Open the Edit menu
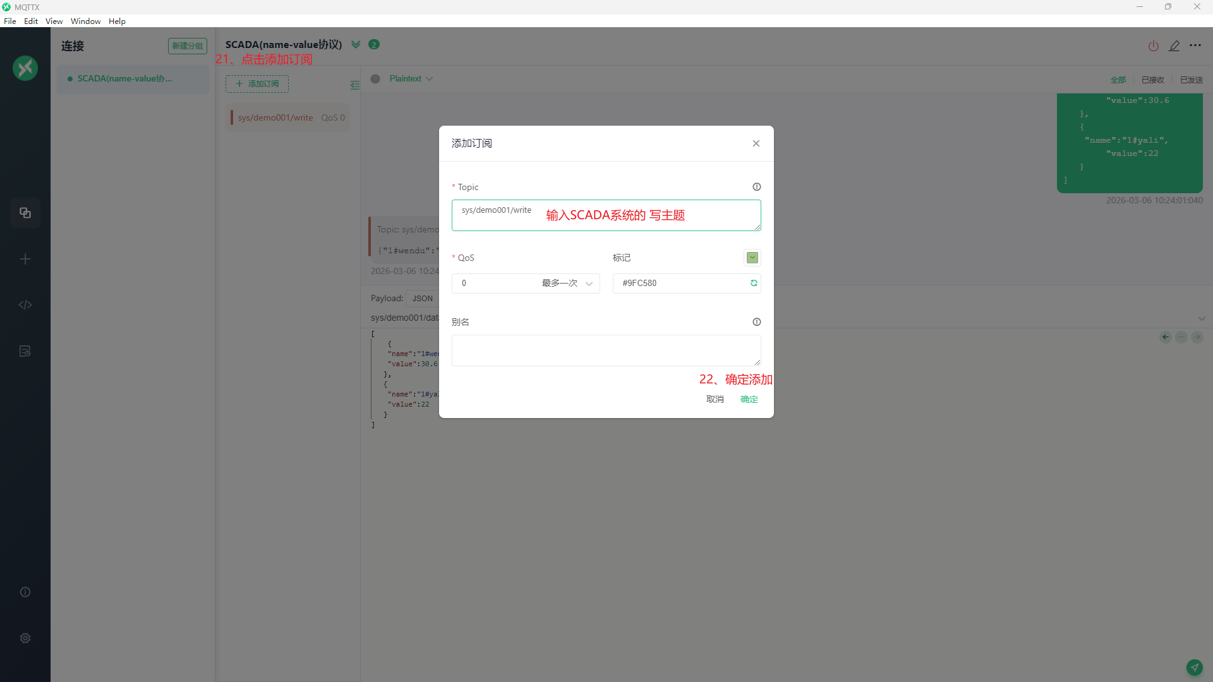The height and width of the screenshot is (682, 1213). point(30,21)
